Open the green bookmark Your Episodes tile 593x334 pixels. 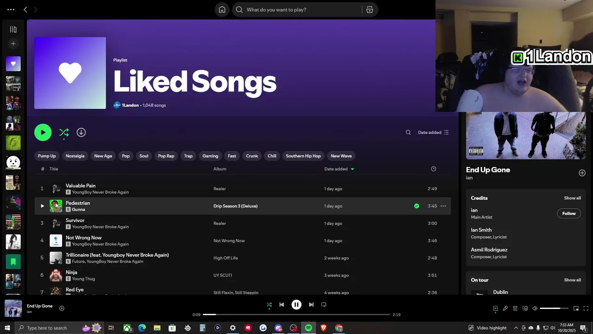tap(13, 262)
